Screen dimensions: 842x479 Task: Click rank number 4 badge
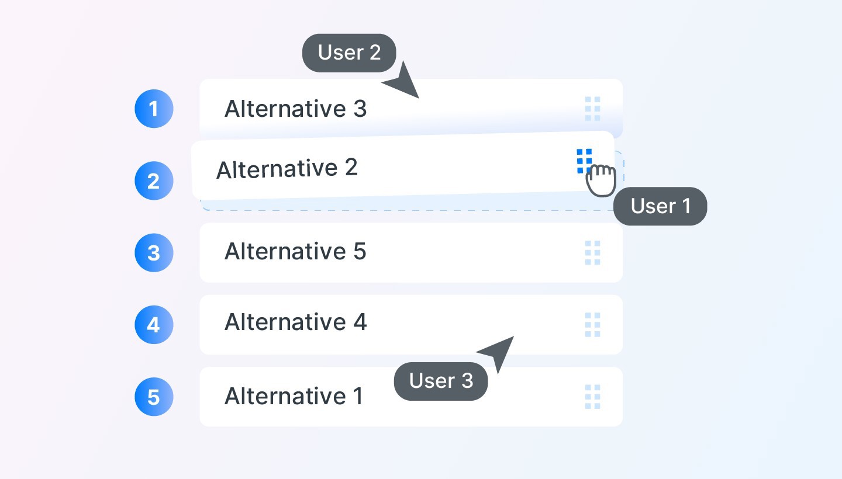[154, 325]
